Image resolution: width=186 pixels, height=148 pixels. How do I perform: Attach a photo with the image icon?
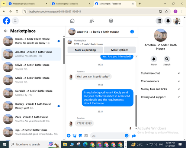coord(74,136)
